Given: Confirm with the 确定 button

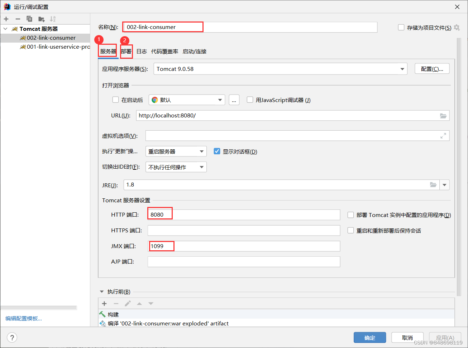Looking at the screenshot, I should pos(370,338).
